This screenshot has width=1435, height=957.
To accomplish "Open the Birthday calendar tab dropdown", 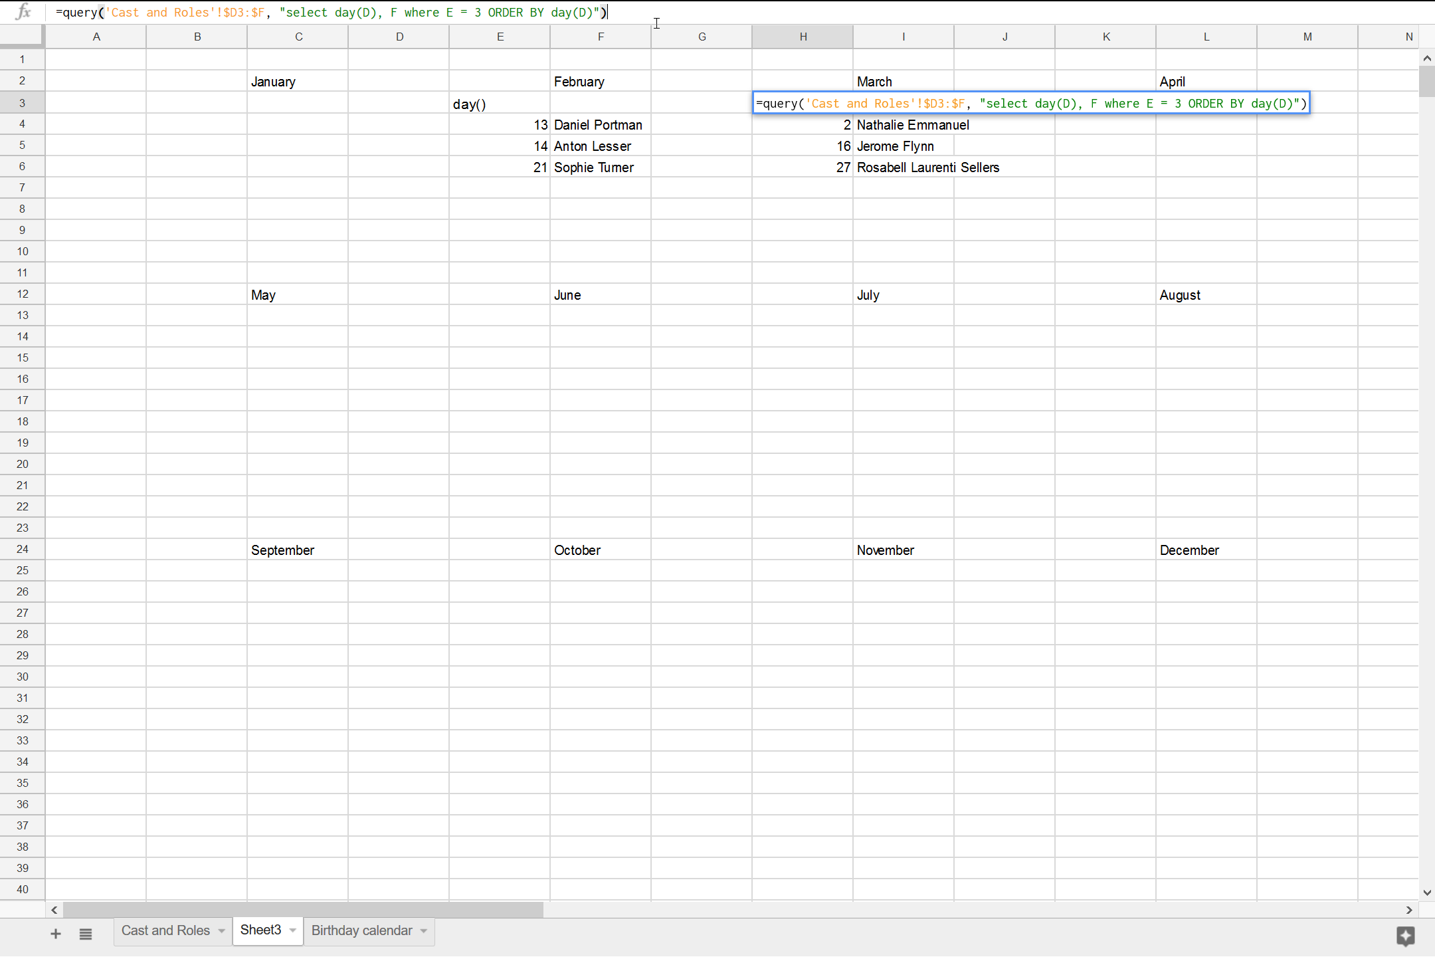I will coord(423,931).
